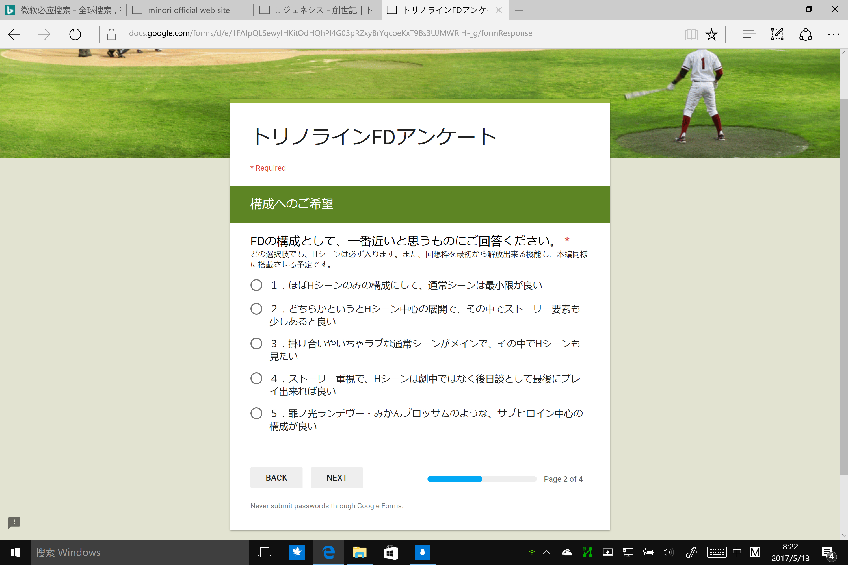The width and height of the screenshot is (848, 565).
Task: Open the Windows Store taskbar icon
Action: click(x=391, y=552)
